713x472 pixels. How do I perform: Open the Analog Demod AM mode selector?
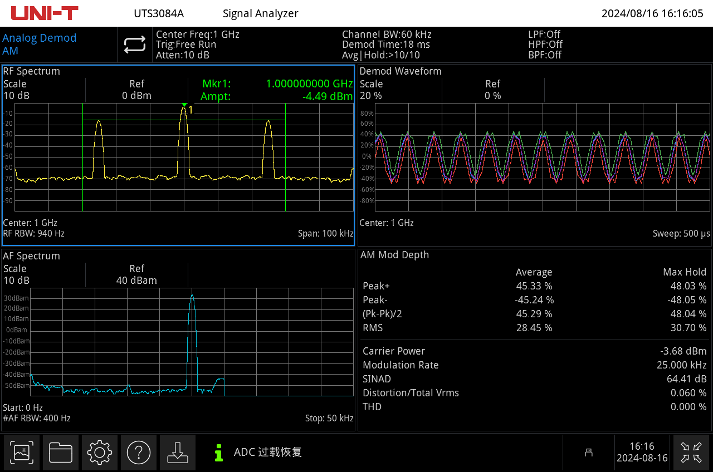39,45
